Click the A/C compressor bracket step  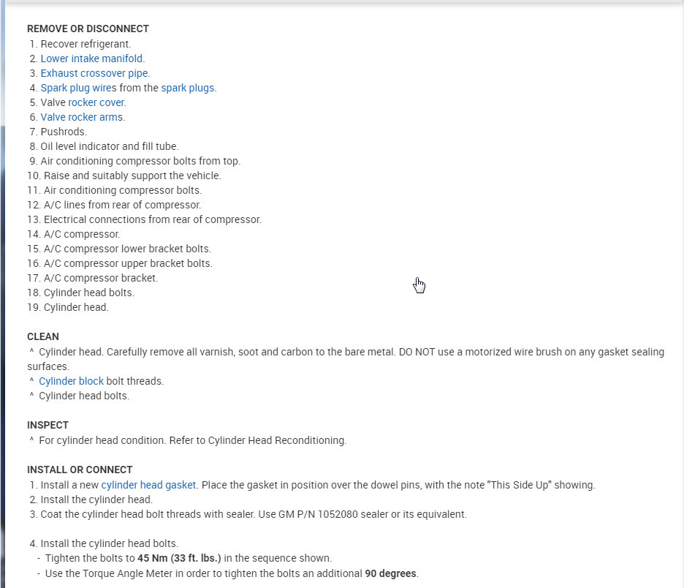pyautogui.click(x=101, y=278)
